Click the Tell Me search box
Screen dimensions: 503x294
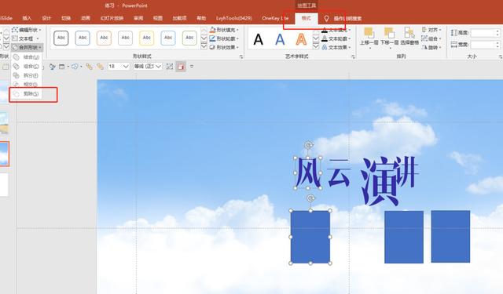click(x=343, y=18)
